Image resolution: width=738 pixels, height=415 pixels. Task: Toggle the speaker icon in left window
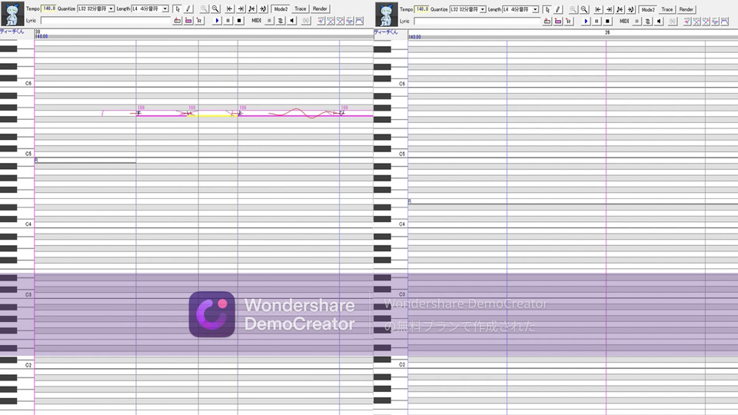pyautogui.click(x=292, y=21)
